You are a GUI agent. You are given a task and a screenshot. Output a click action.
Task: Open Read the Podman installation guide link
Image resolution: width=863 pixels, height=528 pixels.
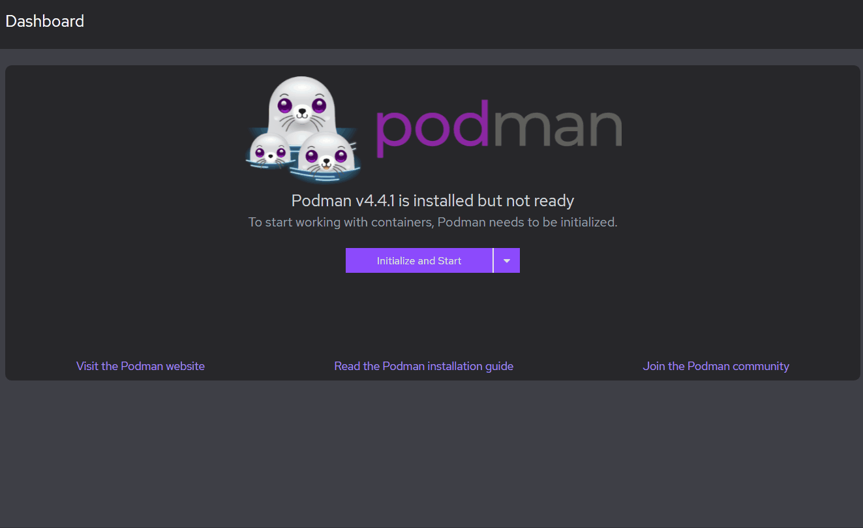(424, 366)
